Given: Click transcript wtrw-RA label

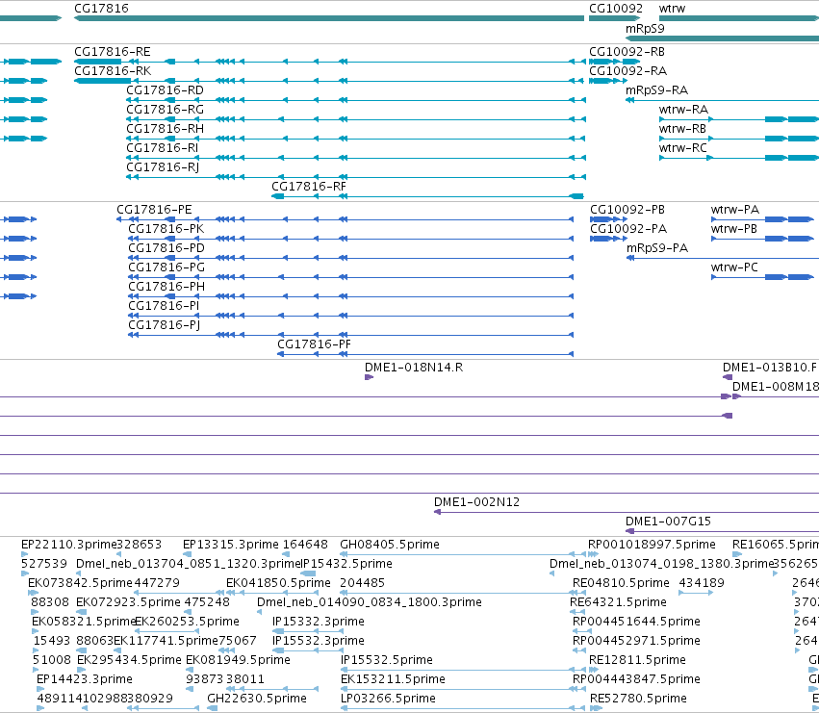Looking at the screenshot, I should pos(683,110).
